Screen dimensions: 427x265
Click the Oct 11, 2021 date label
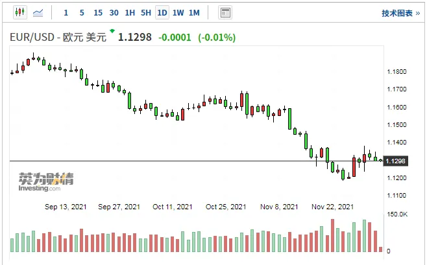point(173,207)
